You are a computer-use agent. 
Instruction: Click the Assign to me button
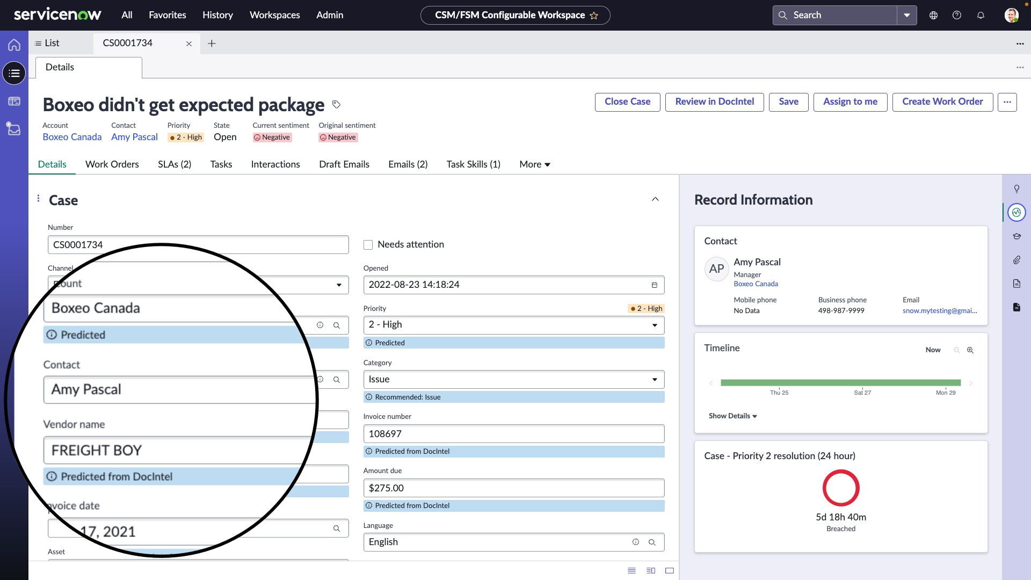coord(850,102)
